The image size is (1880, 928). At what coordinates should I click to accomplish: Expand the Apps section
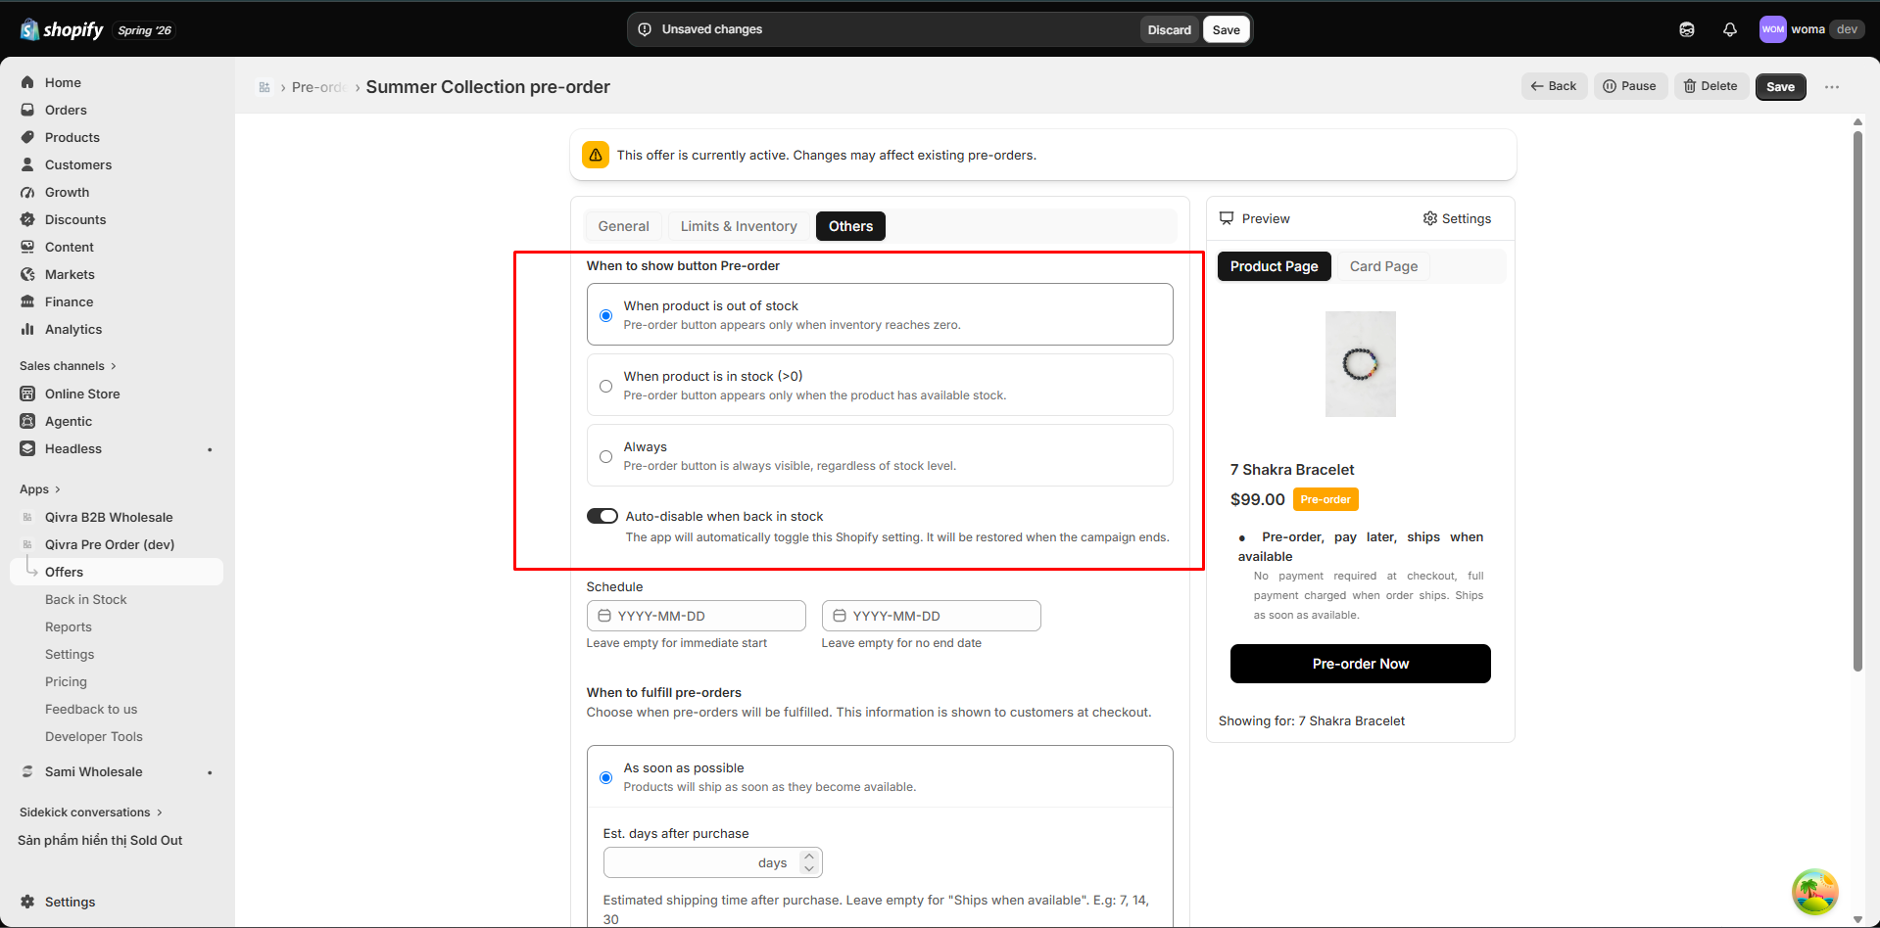pos(40,489)
